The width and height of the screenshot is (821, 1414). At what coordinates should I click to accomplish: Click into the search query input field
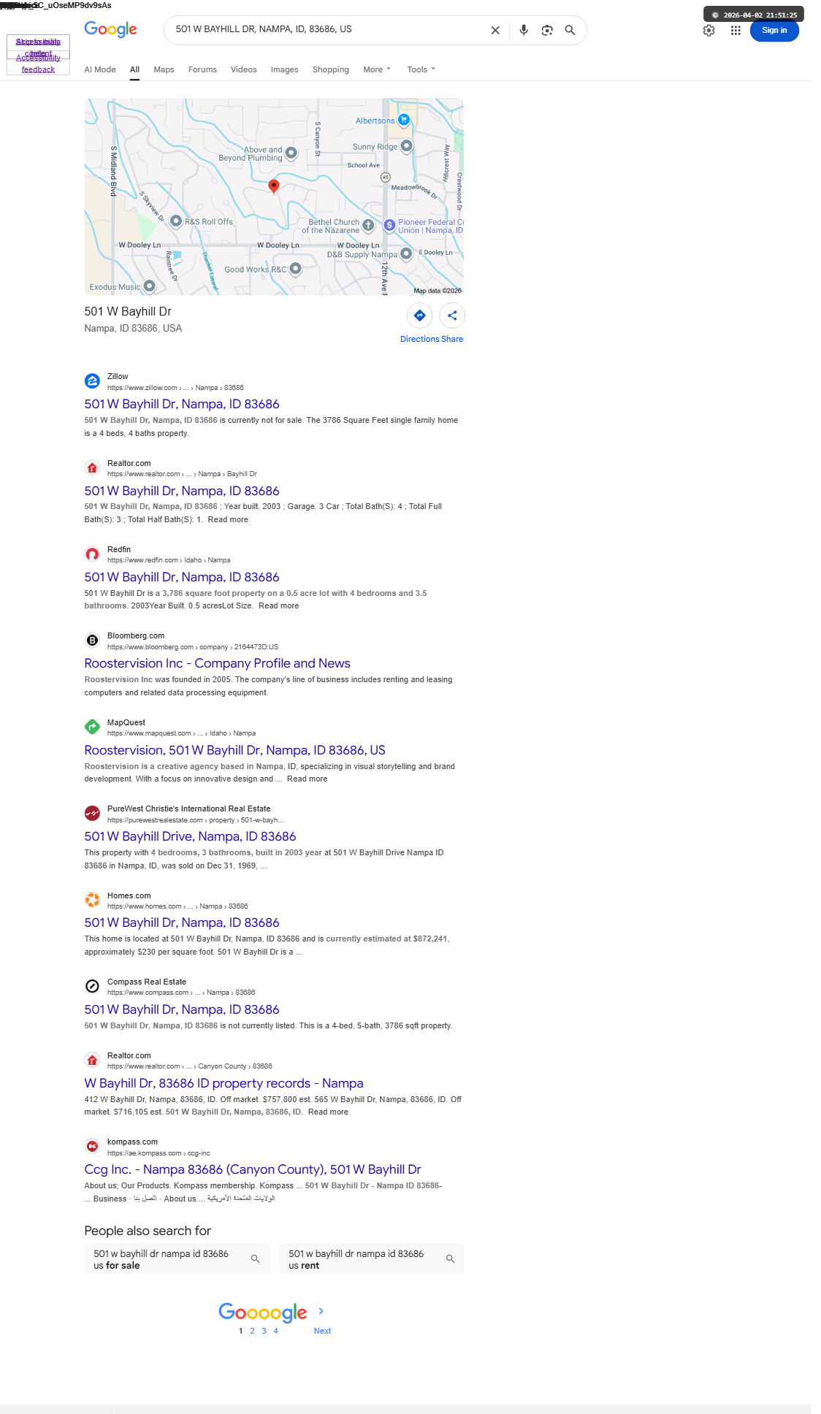point(327,30)
